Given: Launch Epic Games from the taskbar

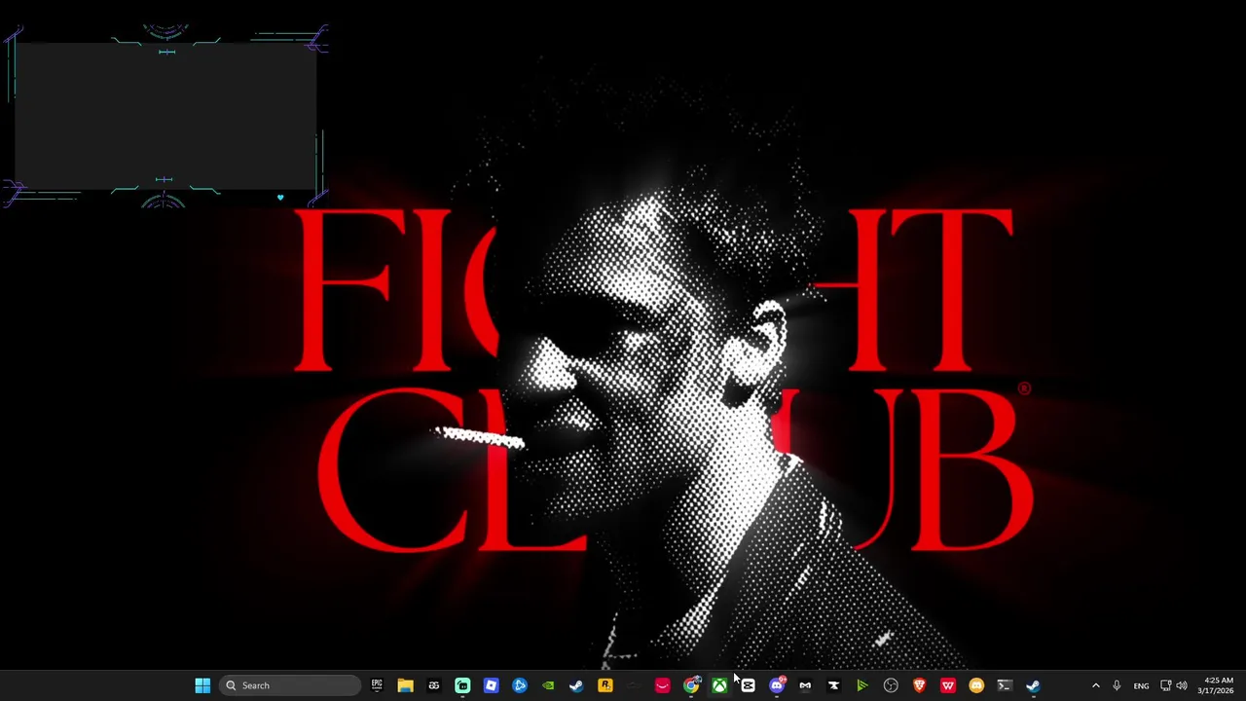Looking at the screenshot, I should (x=377, y=685).
